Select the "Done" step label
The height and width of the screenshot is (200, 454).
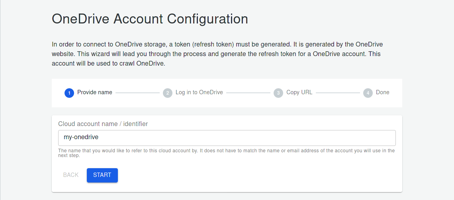coord(382,92)
